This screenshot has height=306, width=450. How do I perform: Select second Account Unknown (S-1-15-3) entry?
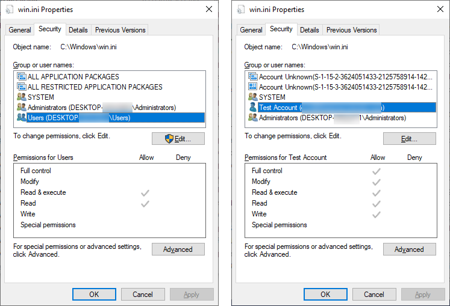(x=337, y=87)
